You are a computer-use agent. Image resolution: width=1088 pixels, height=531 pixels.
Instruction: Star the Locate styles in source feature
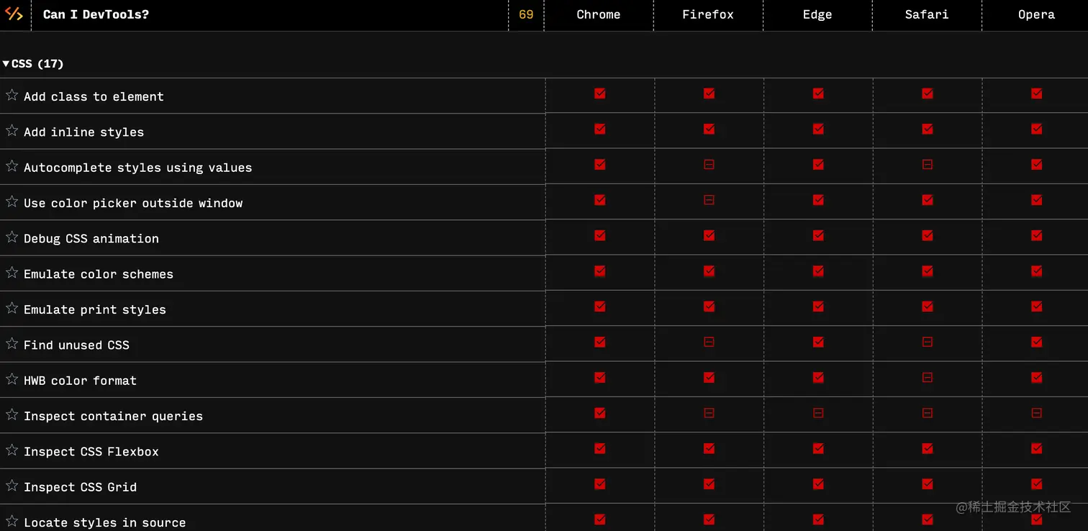(x=12, y=521)
